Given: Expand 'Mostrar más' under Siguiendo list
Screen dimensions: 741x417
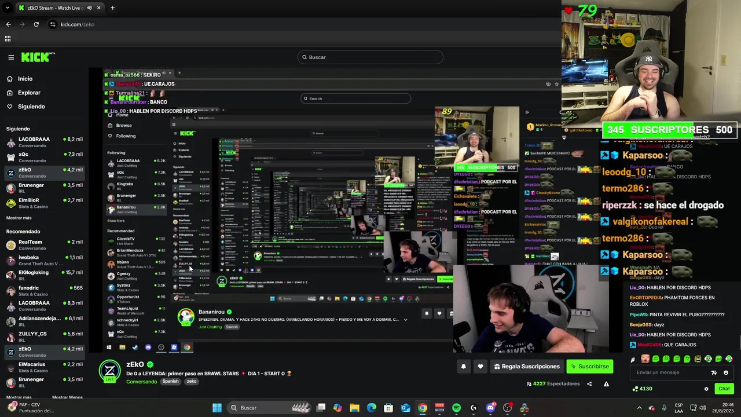Looking at the screenshot, I should pyautogui.click(x=19, y=218).
